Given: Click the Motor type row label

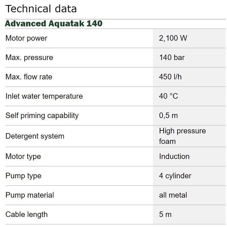Looking at the screenshot, I should click(23, 156).
